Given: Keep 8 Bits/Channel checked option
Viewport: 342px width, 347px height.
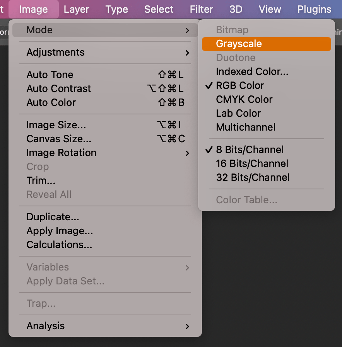Looking at the screenshot, I should pyautogui.click(x=250, y=150).
